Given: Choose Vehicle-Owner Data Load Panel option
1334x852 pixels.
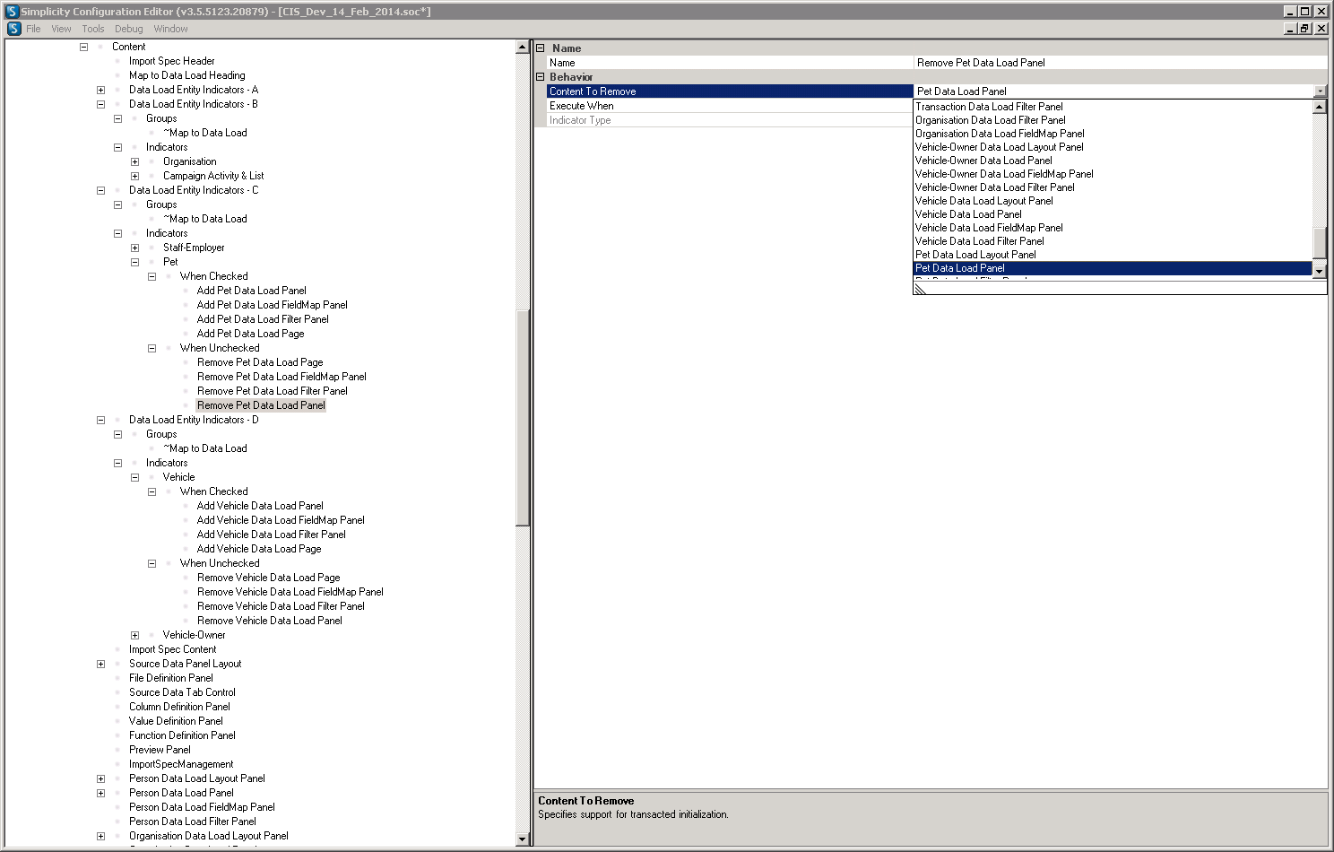Looking at the screenshot, I should (x=1113, y=161).
